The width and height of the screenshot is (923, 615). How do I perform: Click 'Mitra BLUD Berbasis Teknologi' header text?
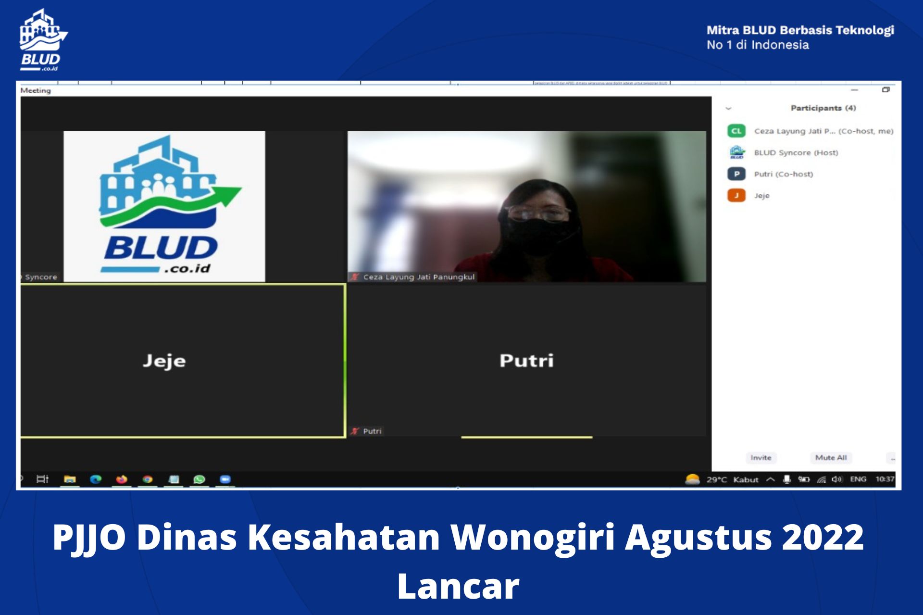800,30
